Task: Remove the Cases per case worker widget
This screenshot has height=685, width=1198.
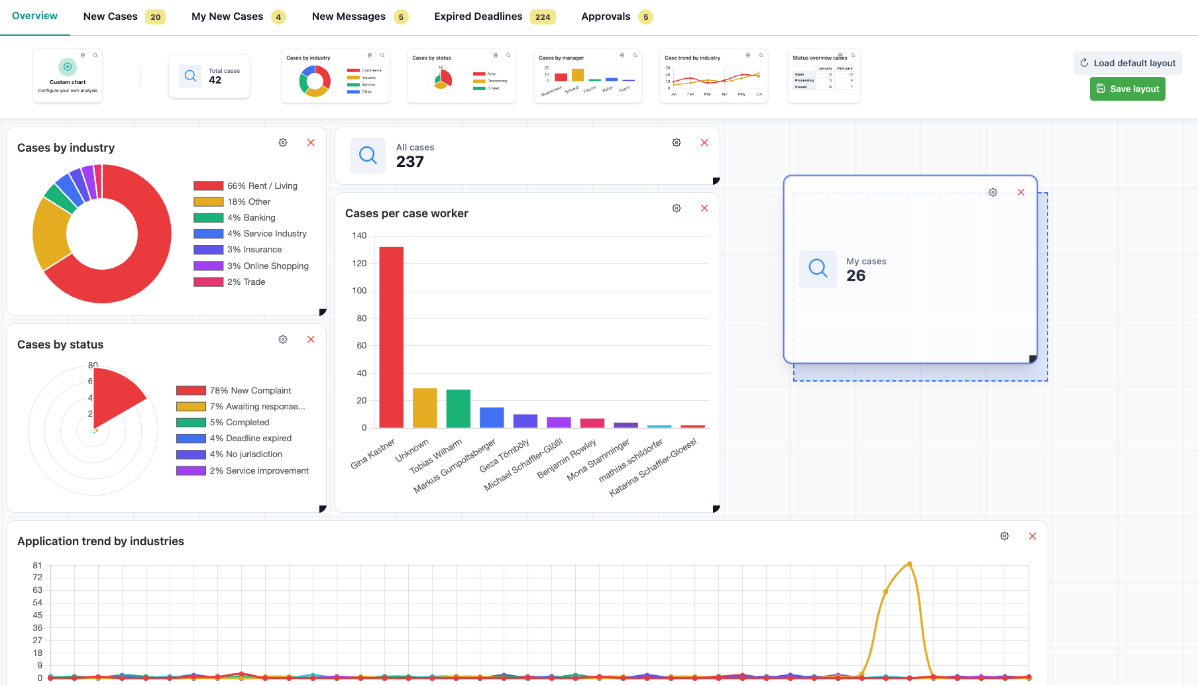Action: tap(704, 208)
